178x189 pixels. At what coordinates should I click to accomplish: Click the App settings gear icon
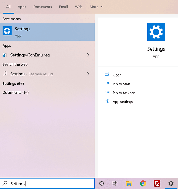107,101
